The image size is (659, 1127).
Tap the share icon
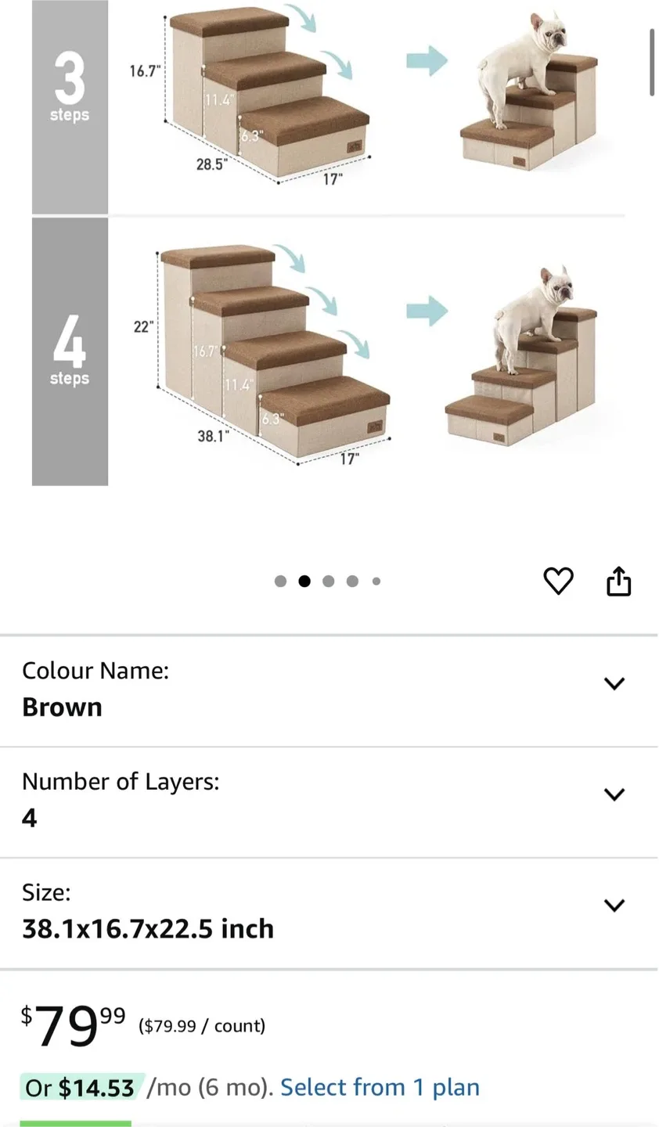pos(618,581)
